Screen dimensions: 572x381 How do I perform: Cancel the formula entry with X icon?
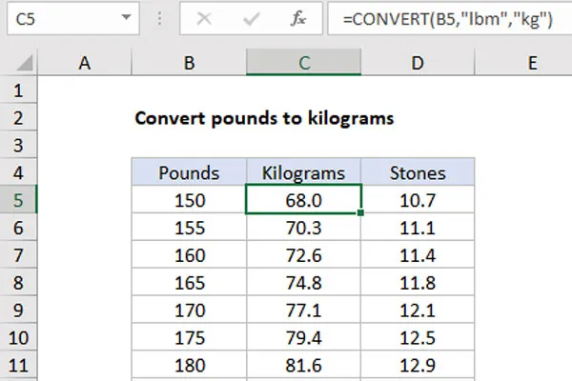click(204, 19)
